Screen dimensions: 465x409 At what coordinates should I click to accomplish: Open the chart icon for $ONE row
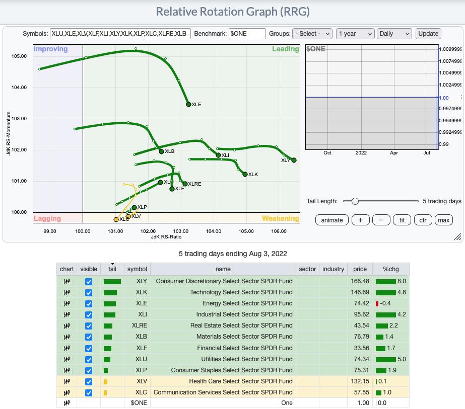(67, 403)
